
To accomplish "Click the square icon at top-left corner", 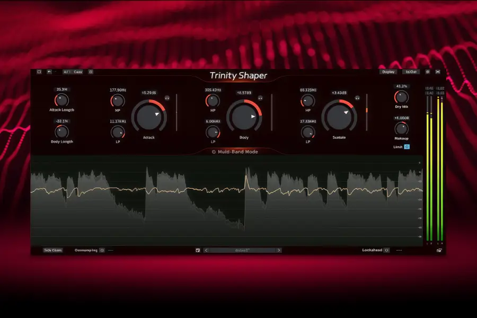I will click(39, 72).
